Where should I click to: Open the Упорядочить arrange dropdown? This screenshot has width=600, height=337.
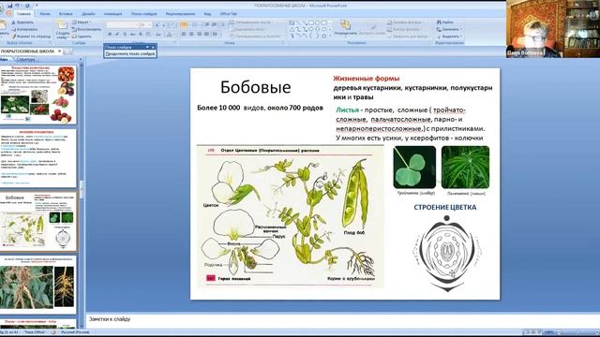(346, 29)
